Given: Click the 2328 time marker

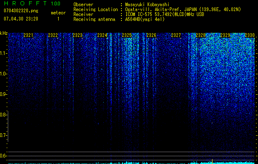Looking at the screenshot, I should 201,35.
